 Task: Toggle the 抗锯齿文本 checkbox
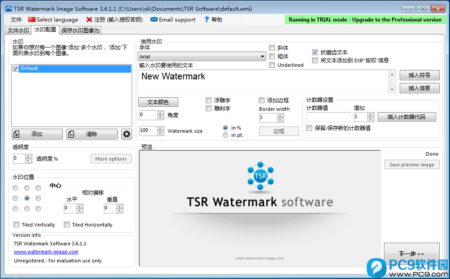(x=315, y=52)
